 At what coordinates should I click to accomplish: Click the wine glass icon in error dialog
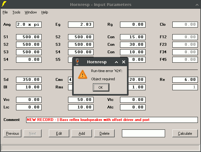[x=77, y=62]
